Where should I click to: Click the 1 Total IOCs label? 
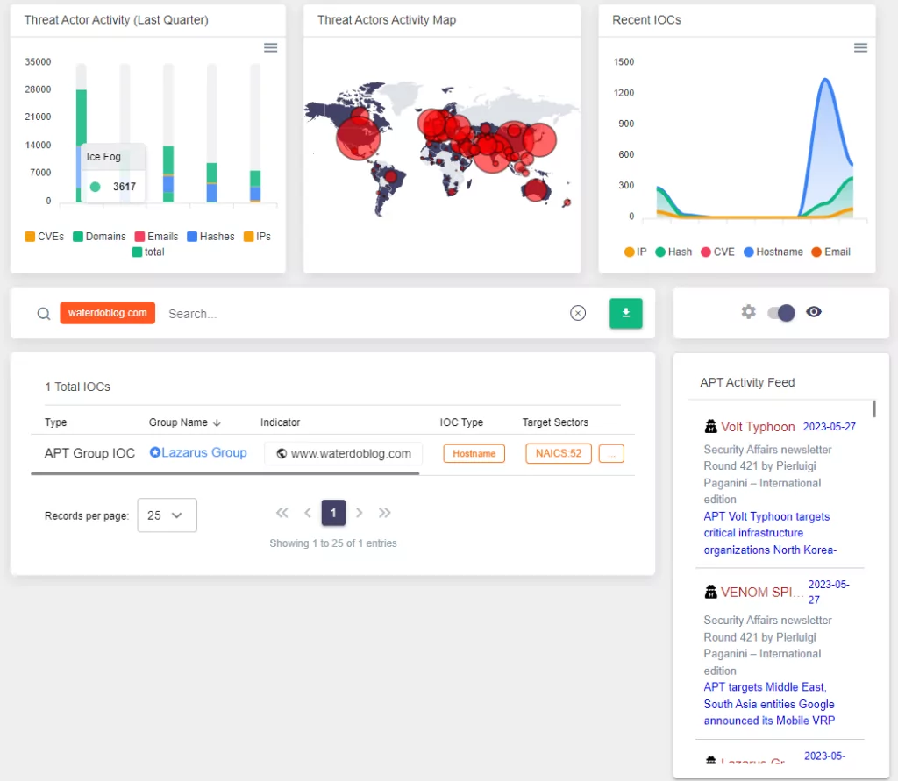(78, 387)
